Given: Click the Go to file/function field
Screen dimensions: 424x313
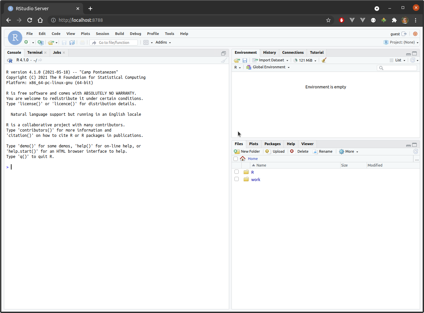Looking at the screenshot, I should (x=114, y=43).
